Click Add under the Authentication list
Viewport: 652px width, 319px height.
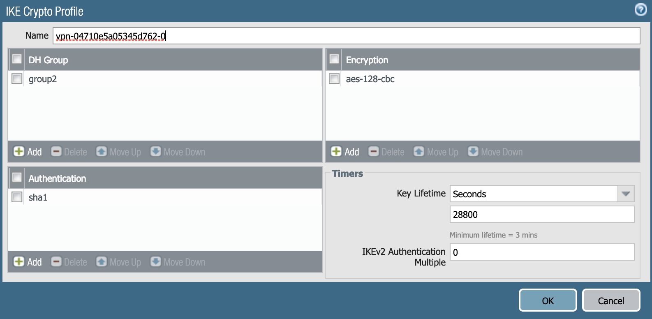point(28,262)
